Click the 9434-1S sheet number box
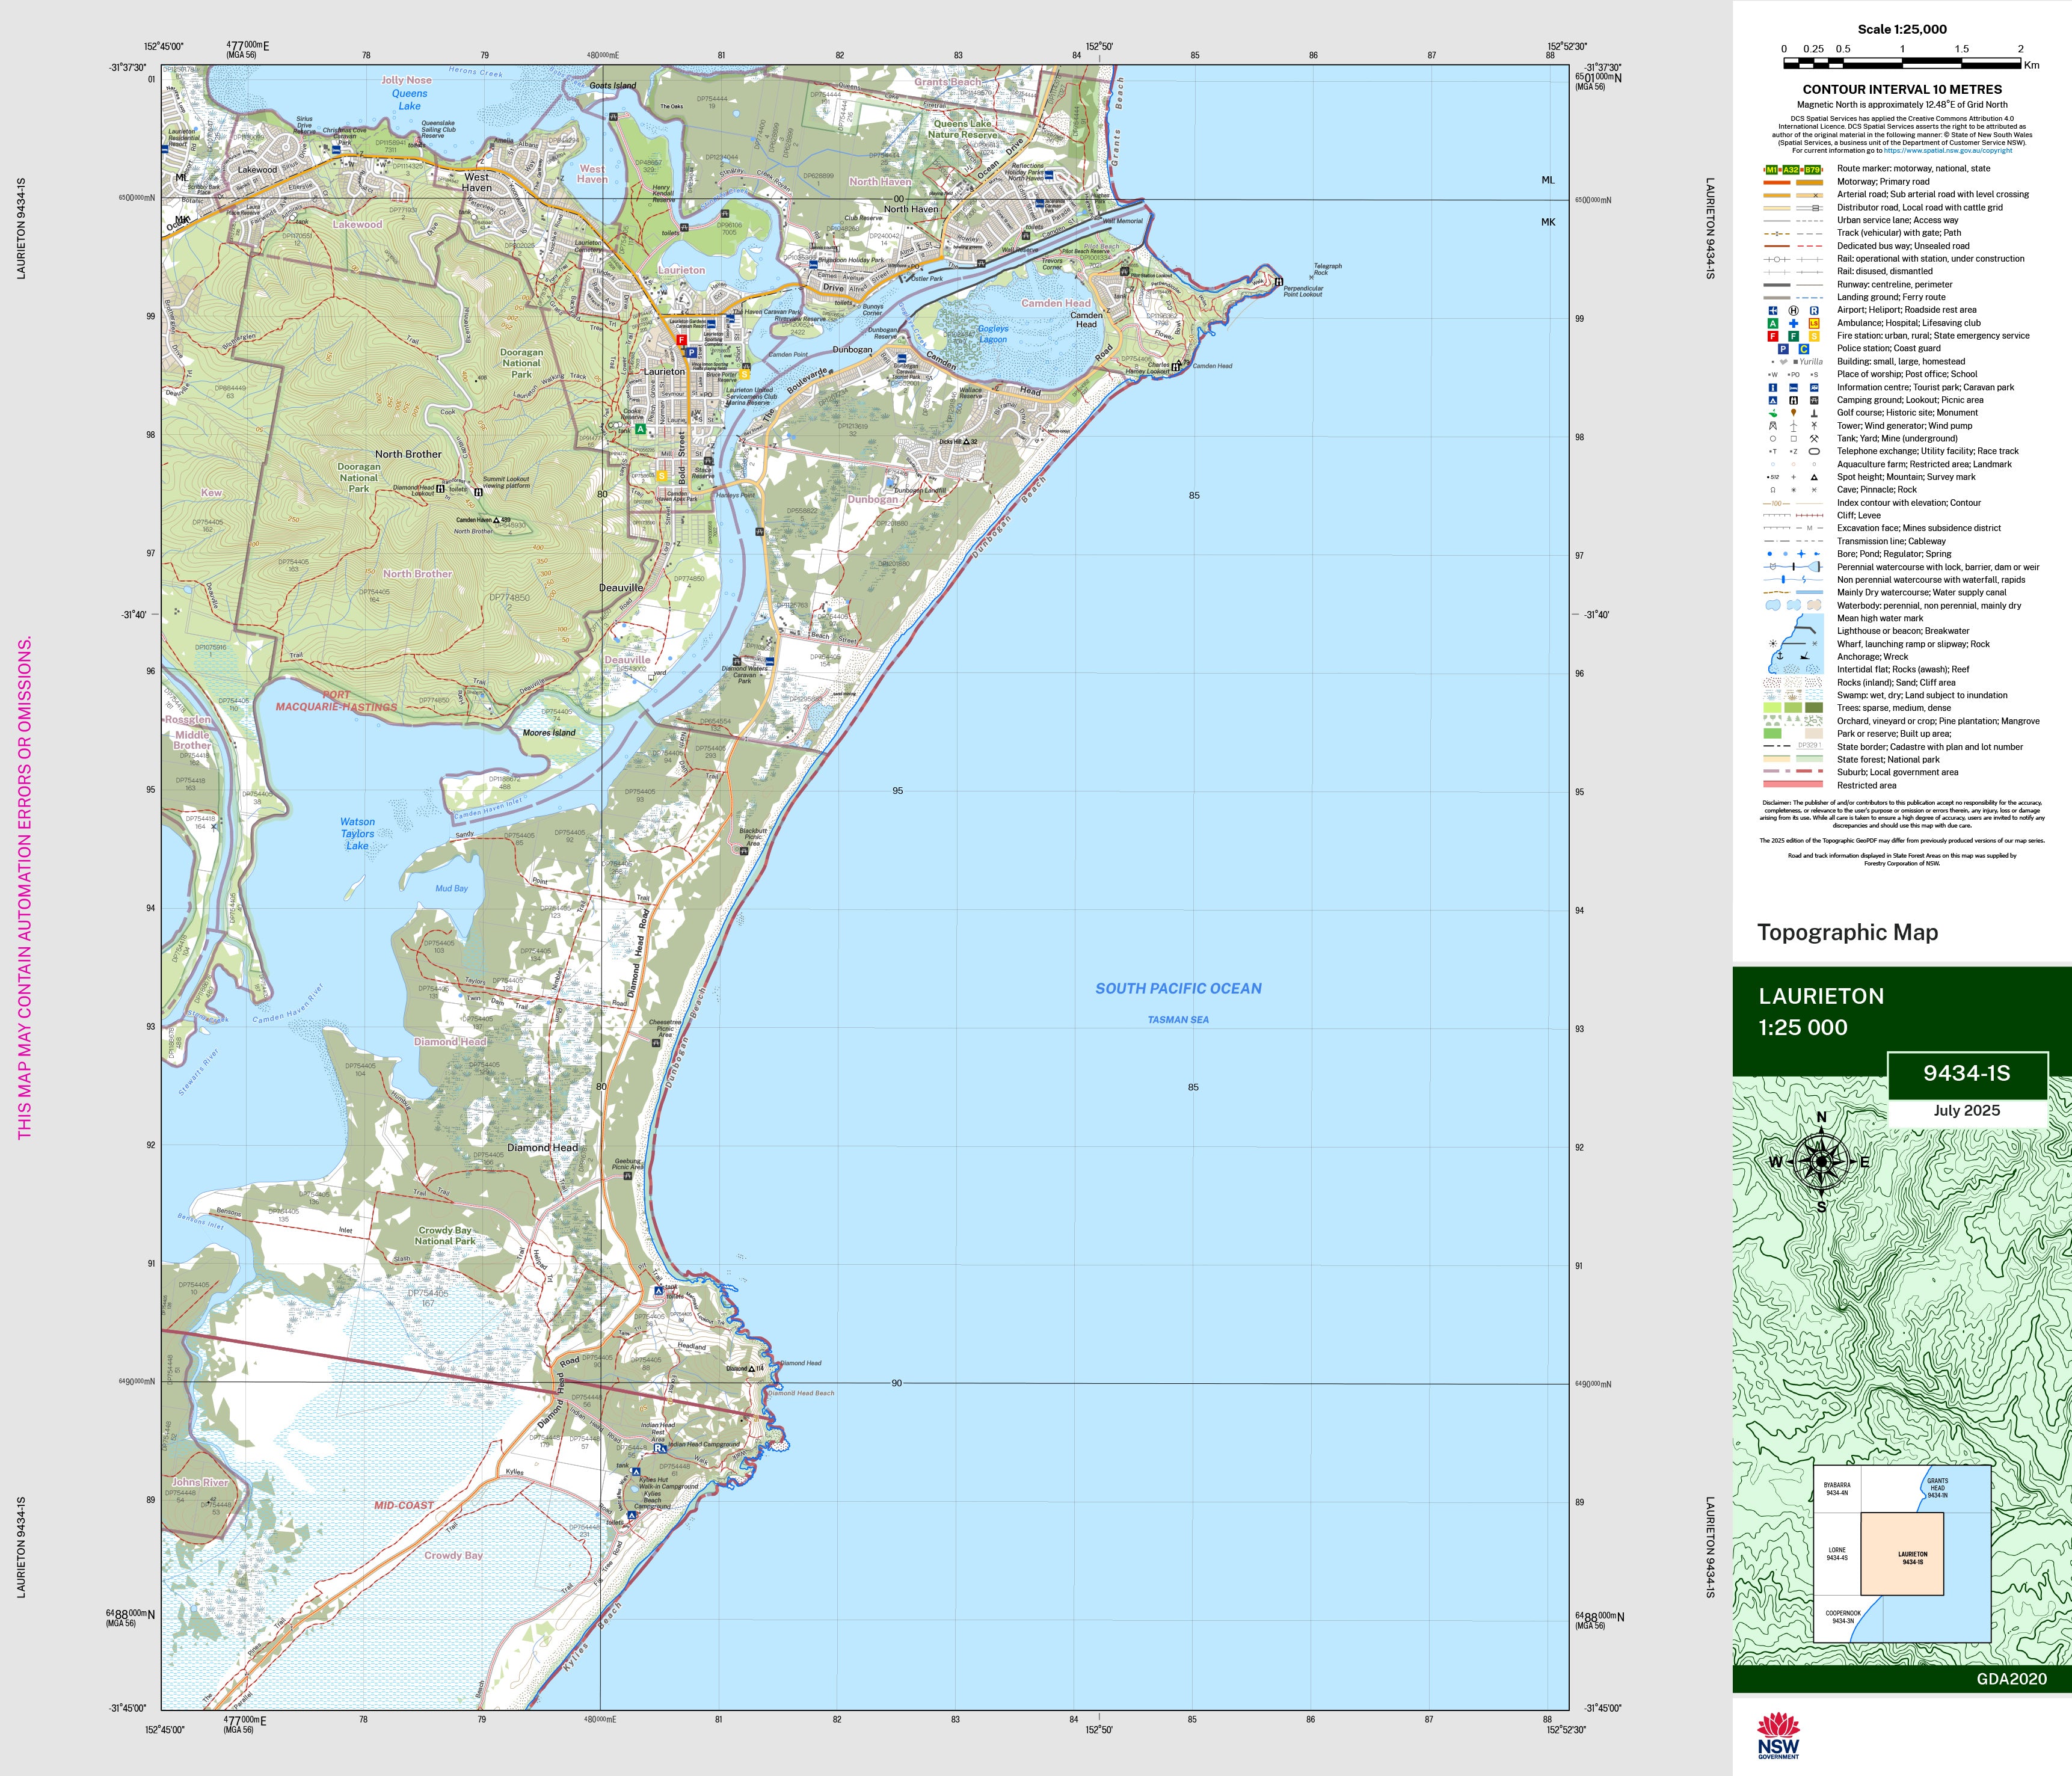Viewport: 2072px width, 1776px height. tap(1966, 1074)
